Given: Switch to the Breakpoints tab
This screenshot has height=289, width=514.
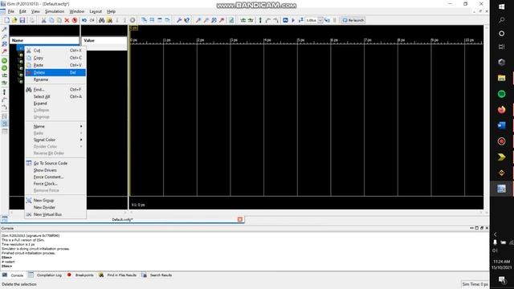Looking at the screenshot, I should (x=84, y=275).
